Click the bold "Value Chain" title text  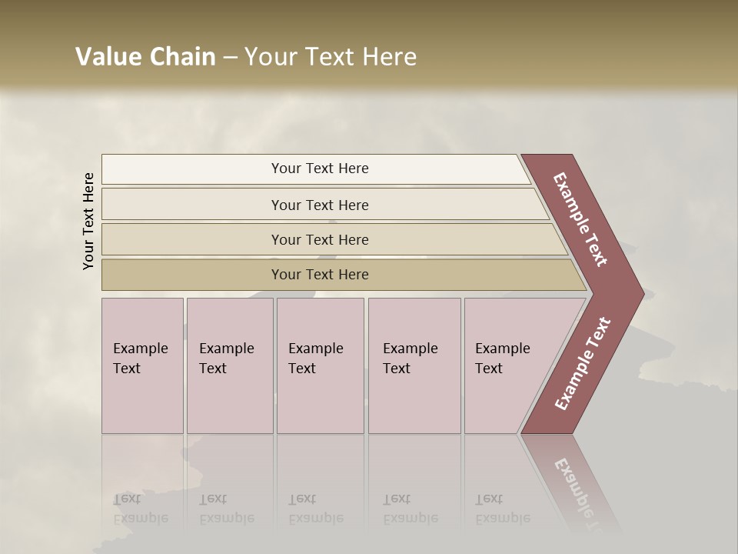pos(145,57)
